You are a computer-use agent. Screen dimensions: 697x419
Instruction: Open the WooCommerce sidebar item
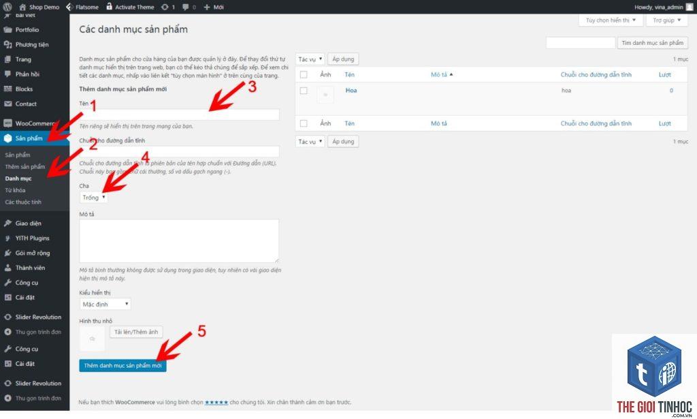[35, 123]
